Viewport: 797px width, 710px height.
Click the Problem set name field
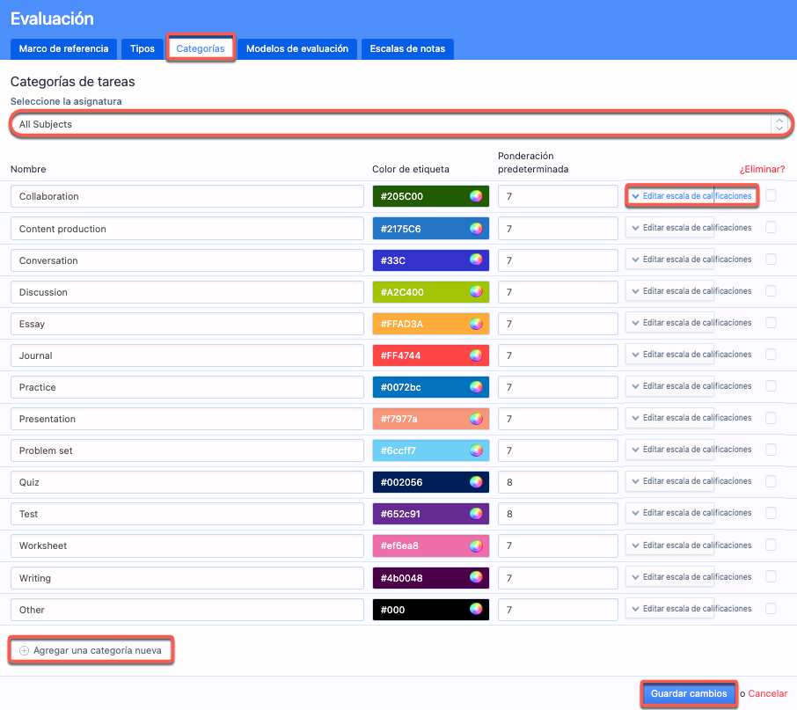tap(187, 450)
